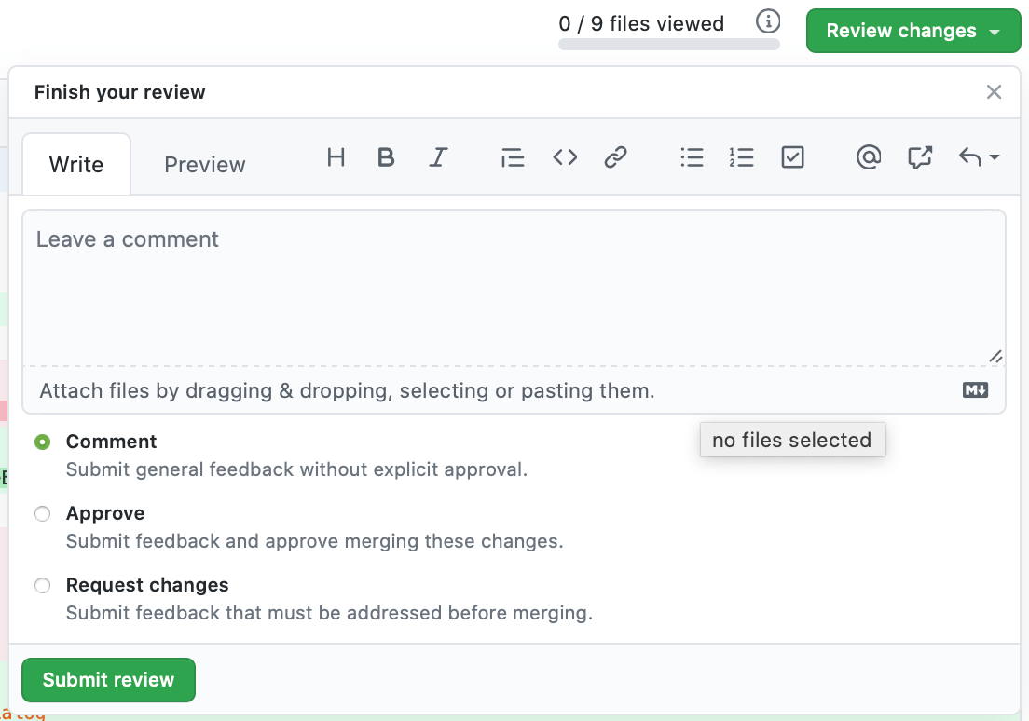Choose the Request changes option
The image size is (1029, 721).
[42, 586]
